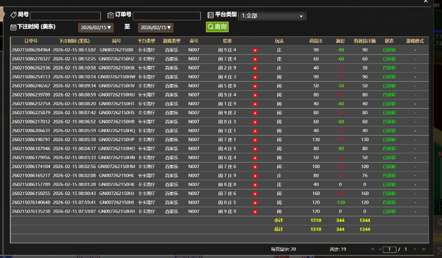Play video replay for round GN007262150I0
Viewport: 442px width, 258px height.
click(255, 50)
